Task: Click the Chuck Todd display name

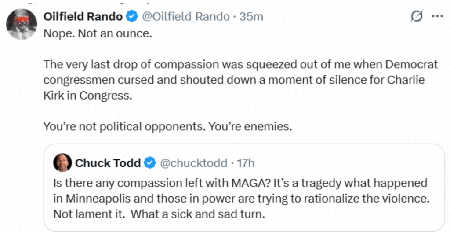Action: click(108, 163)
